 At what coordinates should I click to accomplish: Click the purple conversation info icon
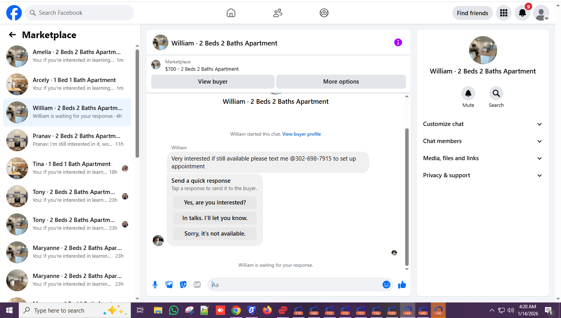pos(398,42)
